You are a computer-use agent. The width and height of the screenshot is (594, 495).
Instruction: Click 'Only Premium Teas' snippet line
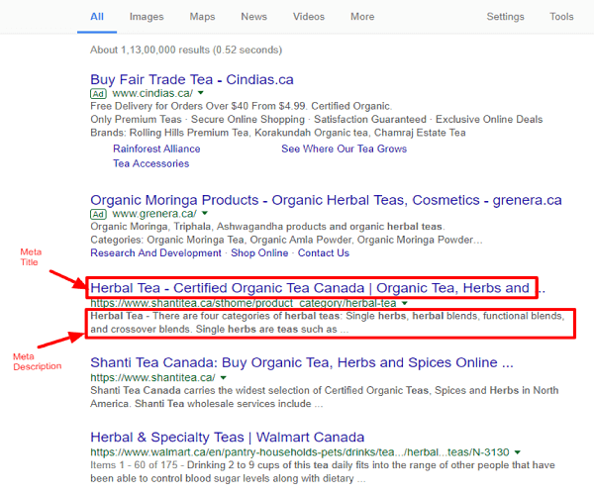[317, 120]
